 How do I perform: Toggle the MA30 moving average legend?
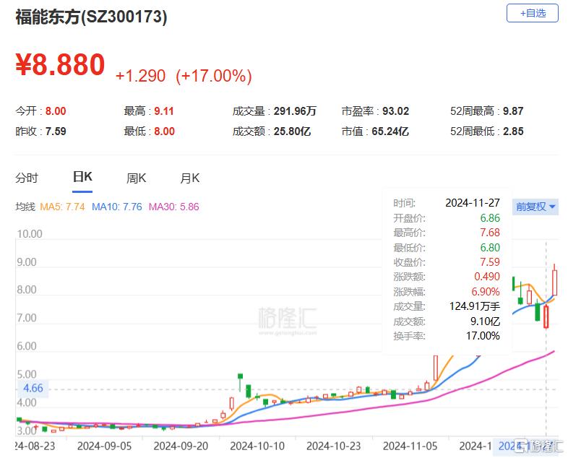(x=173, y=207)
